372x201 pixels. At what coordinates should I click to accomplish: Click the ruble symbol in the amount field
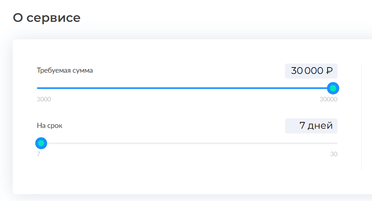pos(329,71)
